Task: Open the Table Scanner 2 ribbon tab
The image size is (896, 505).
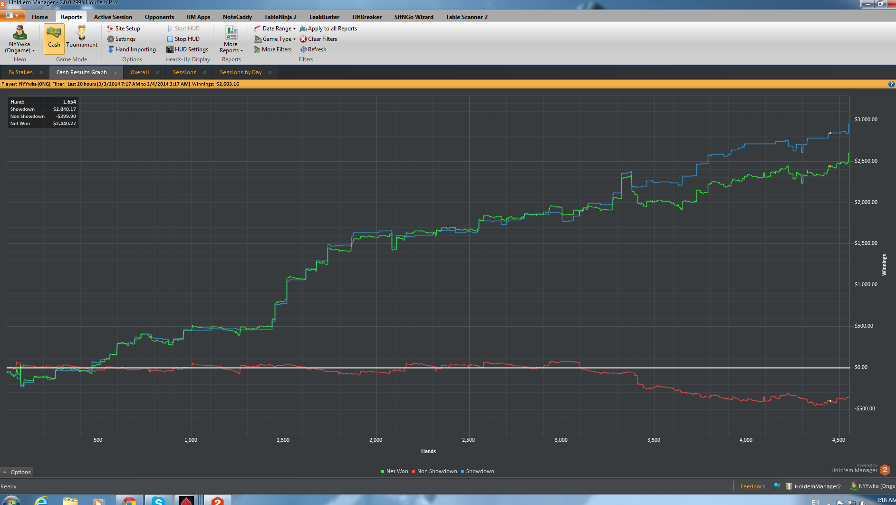Action: (x=466, y=17)
